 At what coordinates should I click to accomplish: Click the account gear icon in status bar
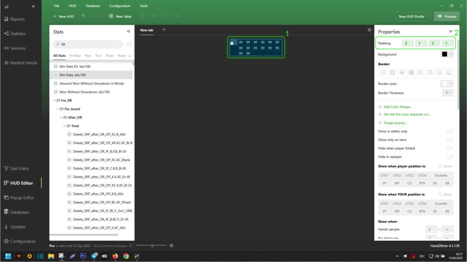(x=171, y=246)
